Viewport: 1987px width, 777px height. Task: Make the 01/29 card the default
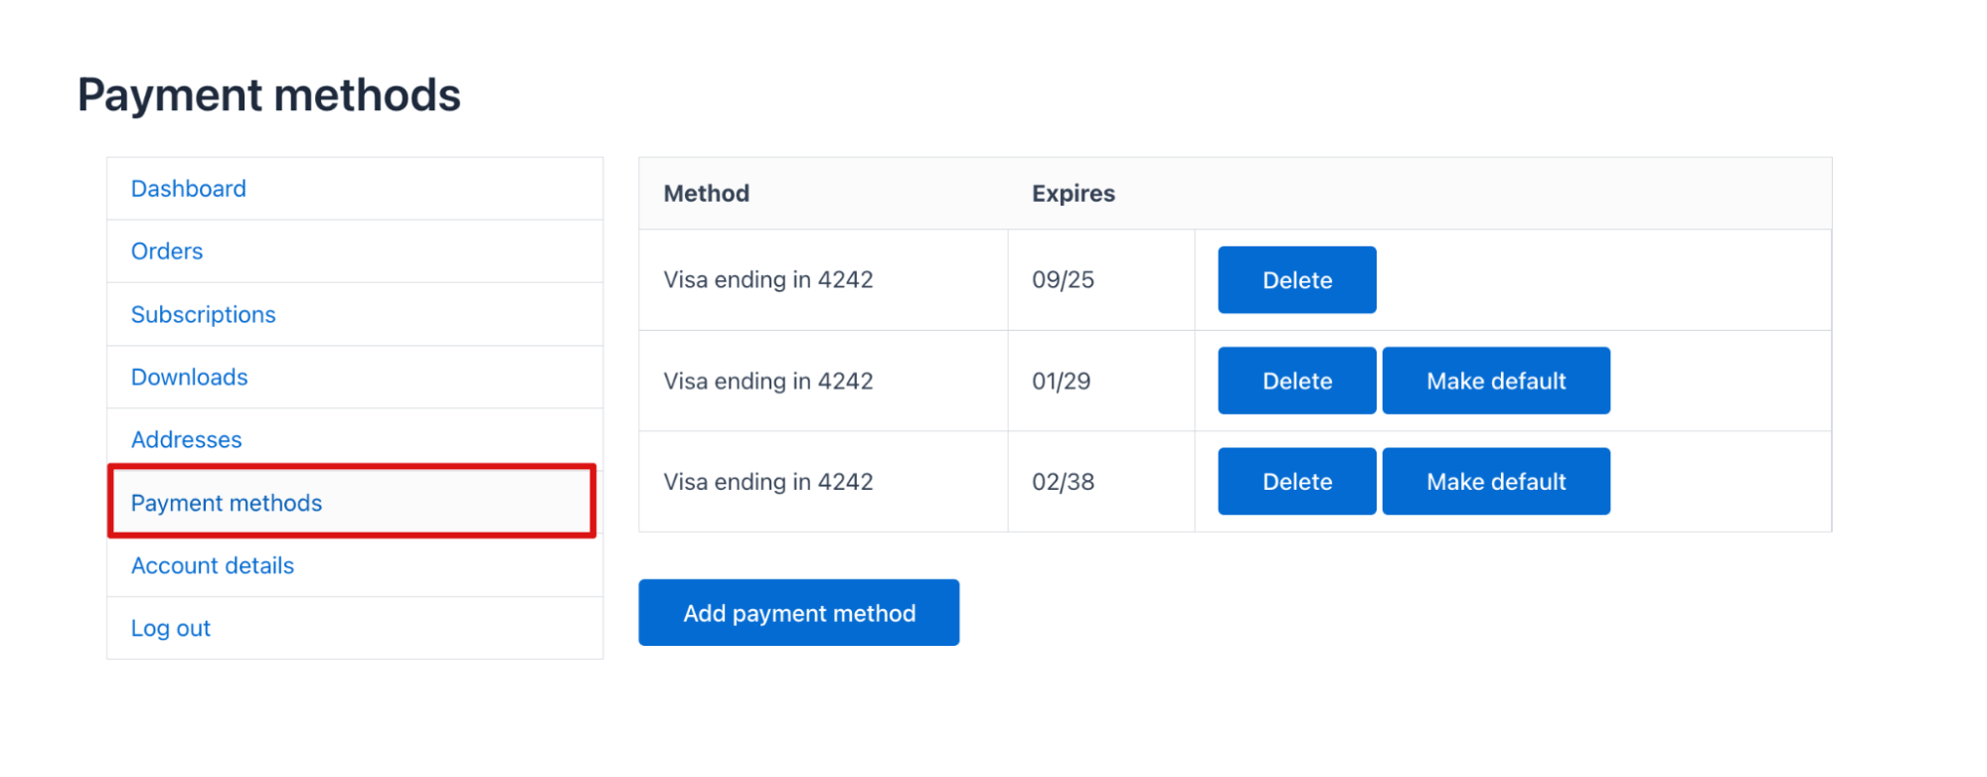click(x=1496, y=381)
